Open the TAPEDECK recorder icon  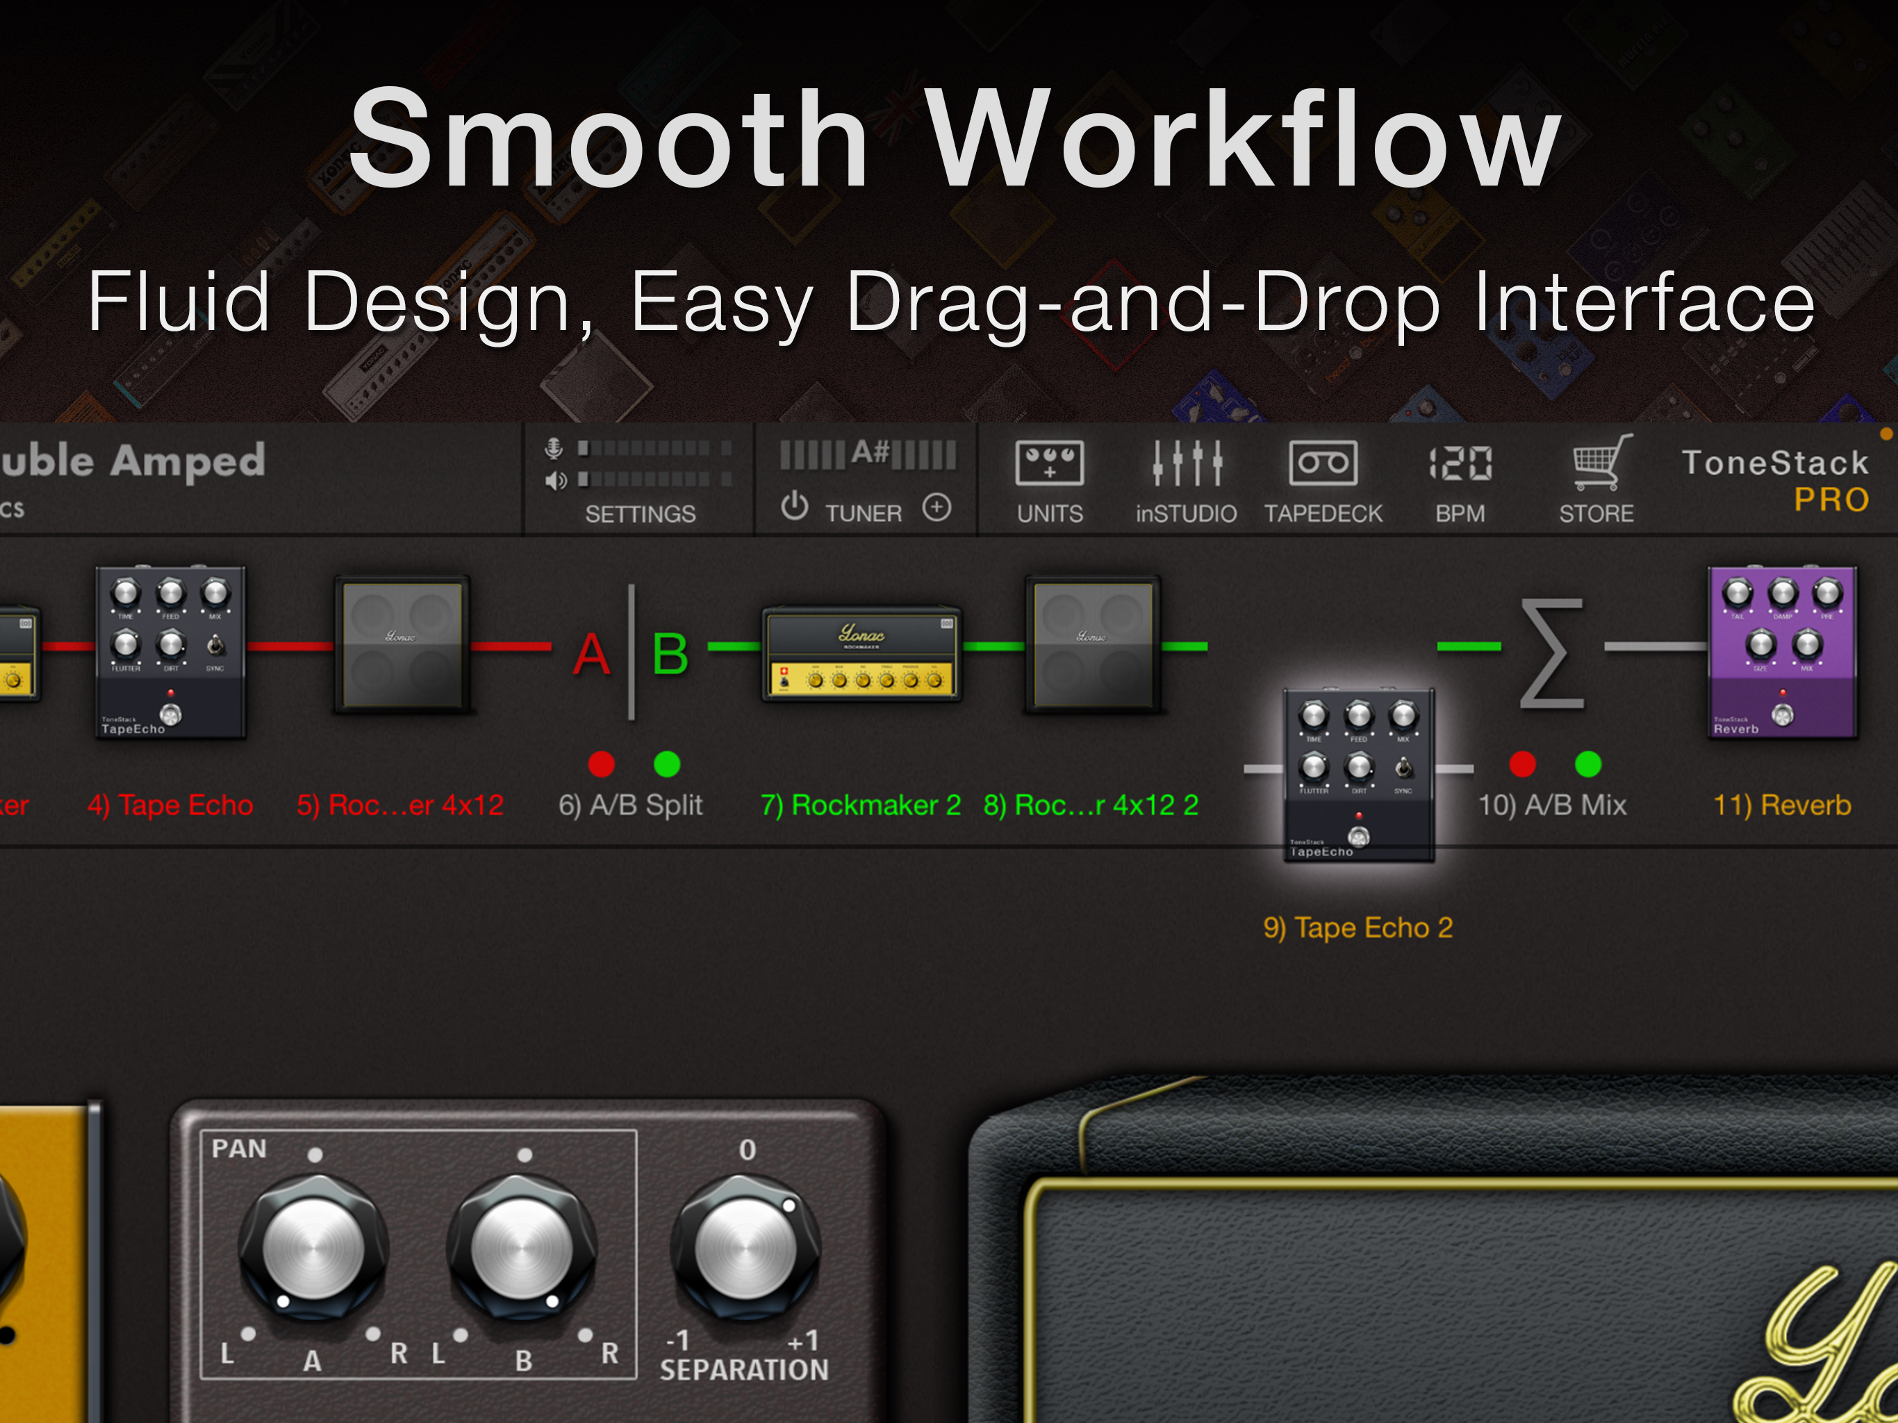pyautogui.click(x=1322, y=465)
